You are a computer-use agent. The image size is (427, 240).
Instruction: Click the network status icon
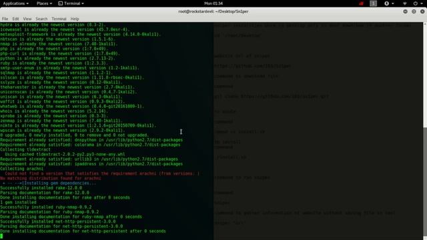click(405, 3)
